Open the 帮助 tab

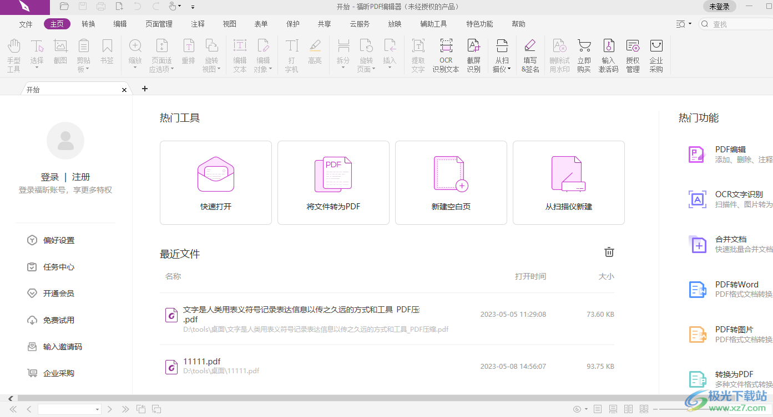coord(518,24)
